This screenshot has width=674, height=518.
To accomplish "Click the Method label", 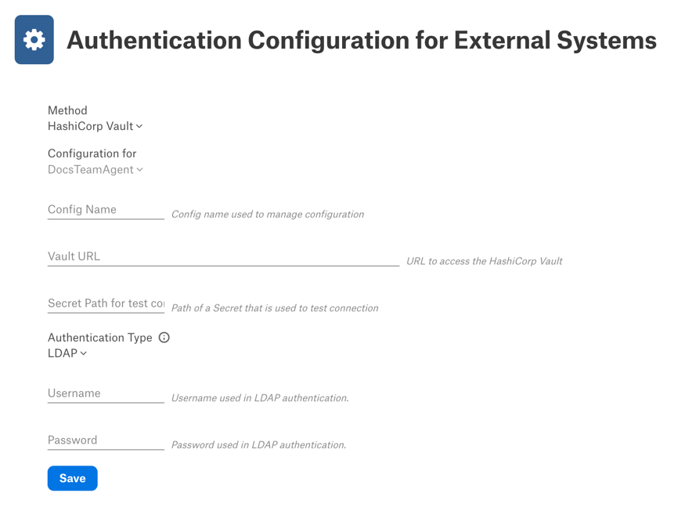I will click(x=67, y=110).
